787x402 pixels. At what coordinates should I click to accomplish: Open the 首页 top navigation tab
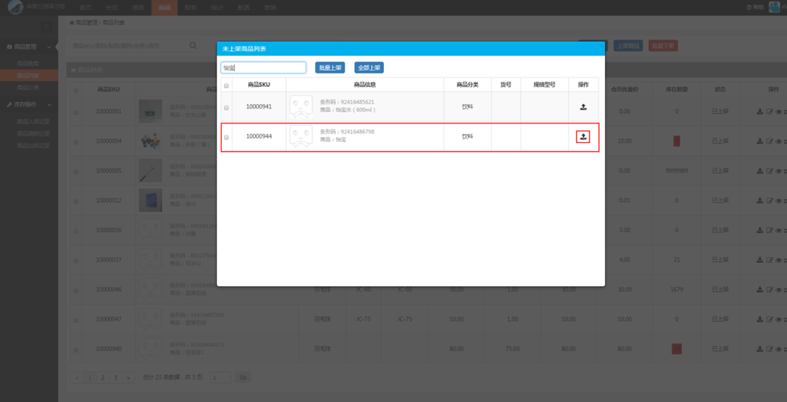pyautogui.click(x=85, y=7)
